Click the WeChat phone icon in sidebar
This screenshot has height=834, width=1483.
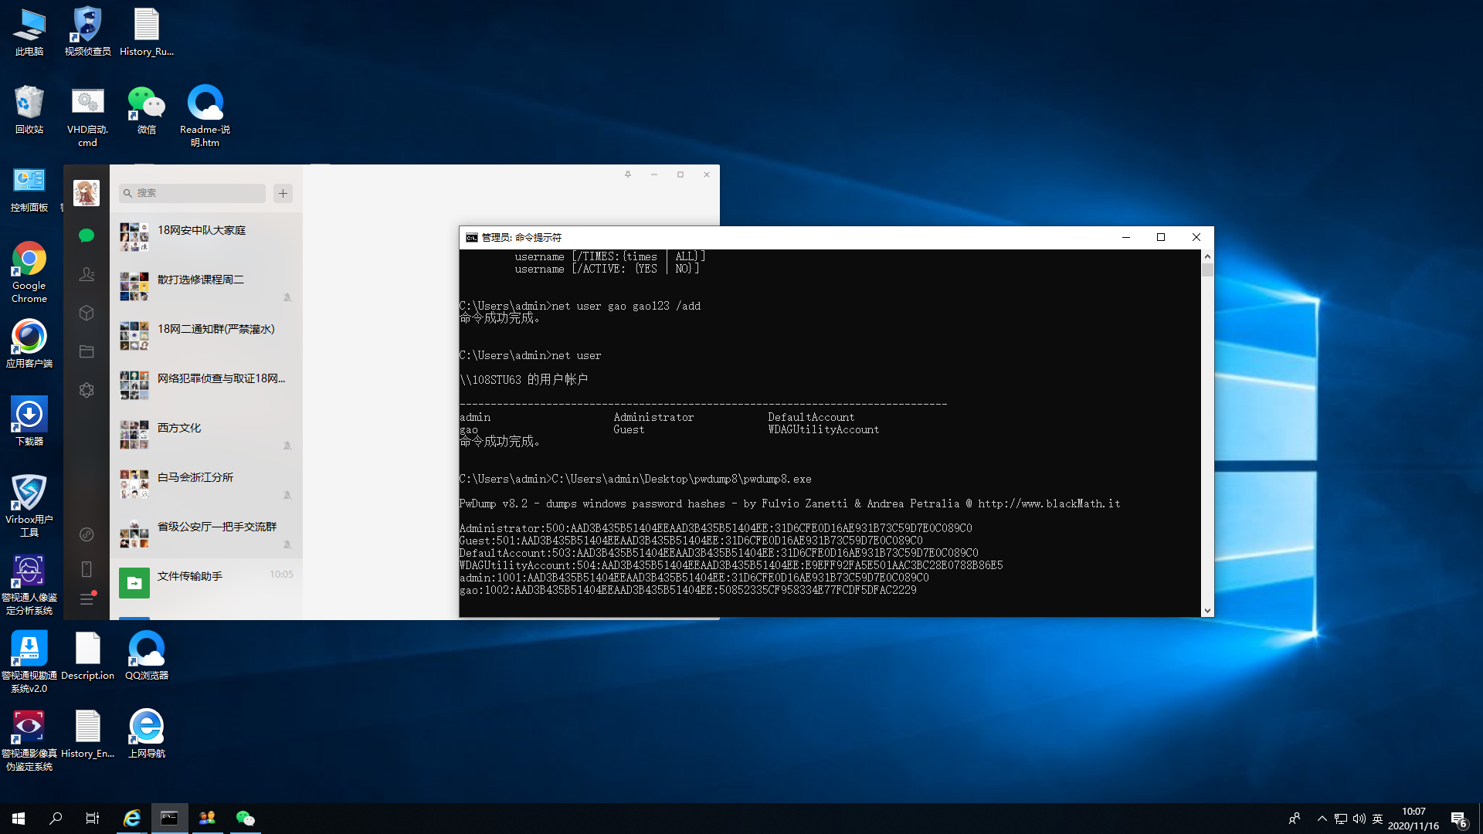pos(87,569)
